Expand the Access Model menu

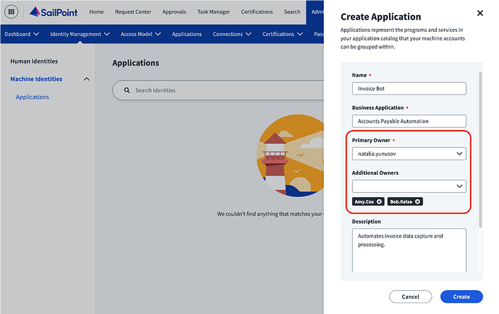[x=140, y=34]
